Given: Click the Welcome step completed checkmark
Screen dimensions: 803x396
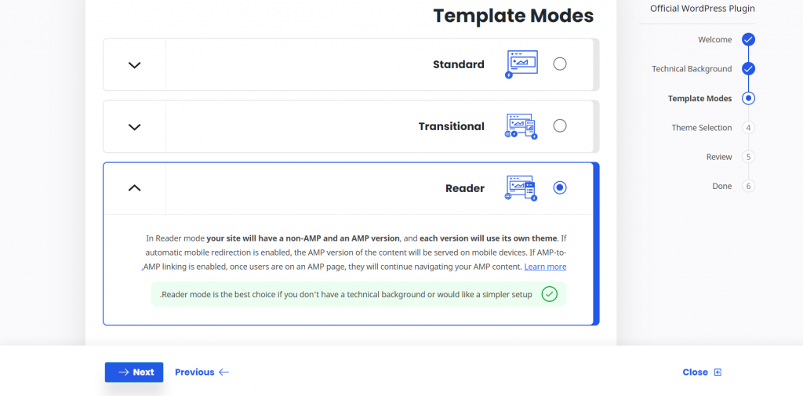Looking at the screenshot, I should click(x=748, y=39).
